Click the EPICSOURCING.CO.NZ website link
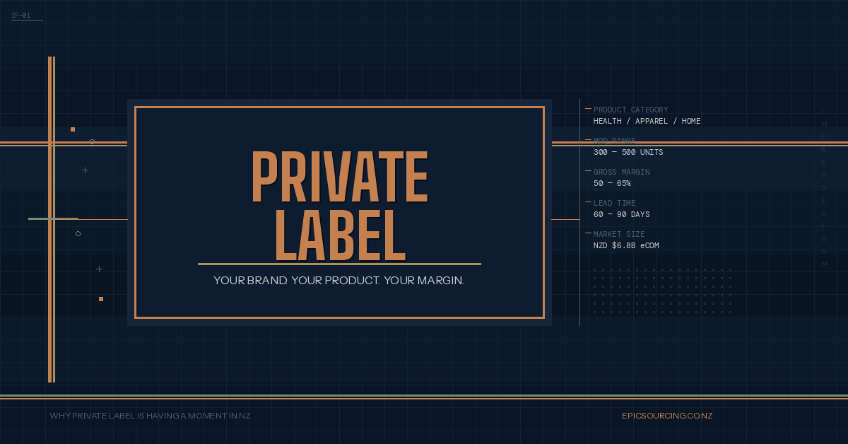 point(667,416)
